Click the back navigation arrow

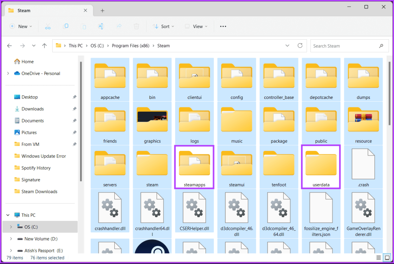click(9, 45)
